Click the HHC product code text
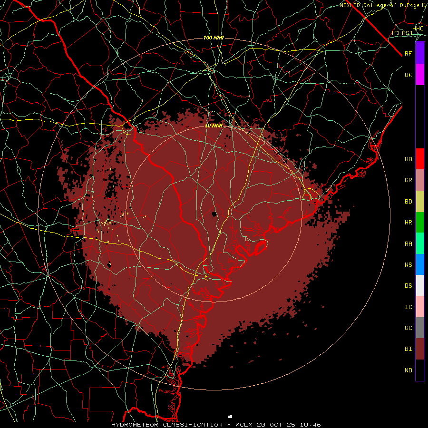 click(x=418, y=29)
